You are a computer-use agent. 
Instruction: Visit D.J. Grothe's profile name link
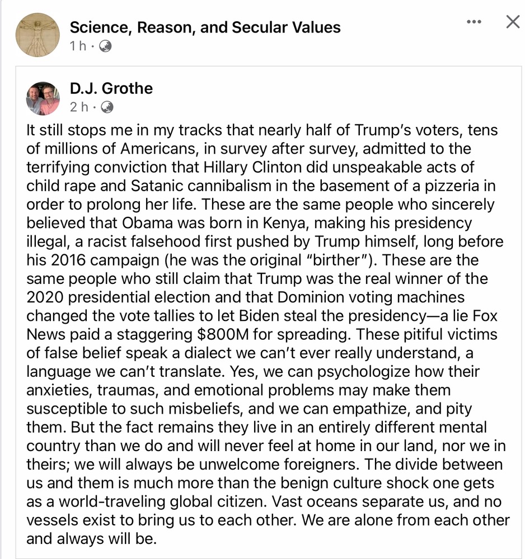pyautogui.click(x=111, y=88)
